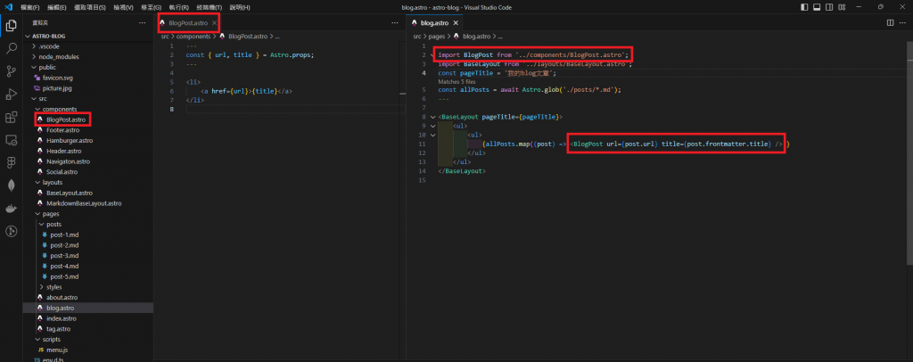913x362 pixels.
Task: Open menu.js in file tree
Action: coord(58,350)
